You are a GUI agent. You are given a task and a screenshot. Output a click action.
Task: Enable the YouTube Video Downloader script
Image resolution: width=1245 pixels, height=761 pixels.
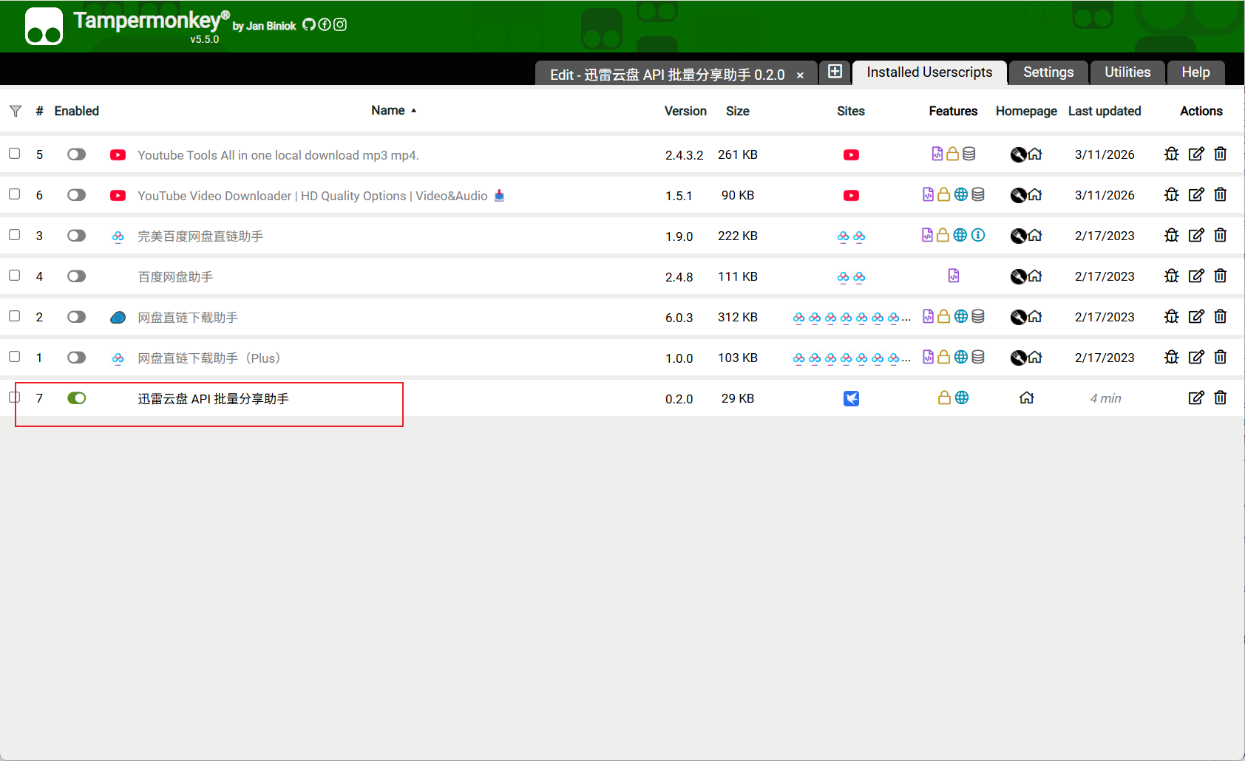click(77, 195)
